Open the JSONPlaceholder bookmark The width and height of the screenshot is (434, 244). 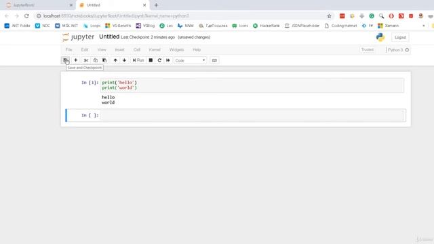302,26
